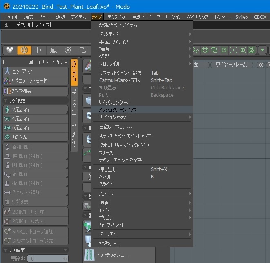Choose ジオメトリキャッシュのベイク entry
Screen dimensions: 270x263
pos(142,145)
